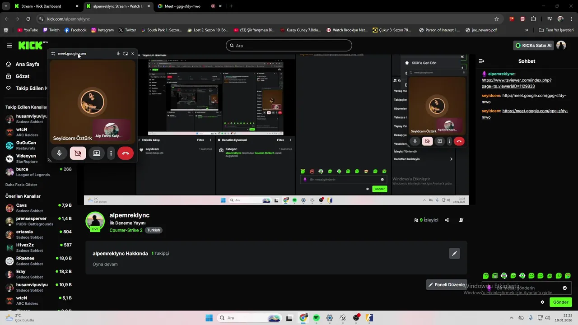Image resolution: width=578 pixels, height=325 pixels.
Task: Open H1vezZz recommended channel
Action: (x=38, y=247)
